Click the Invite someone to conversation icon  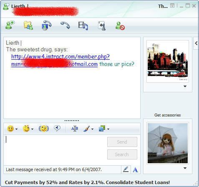10,25
